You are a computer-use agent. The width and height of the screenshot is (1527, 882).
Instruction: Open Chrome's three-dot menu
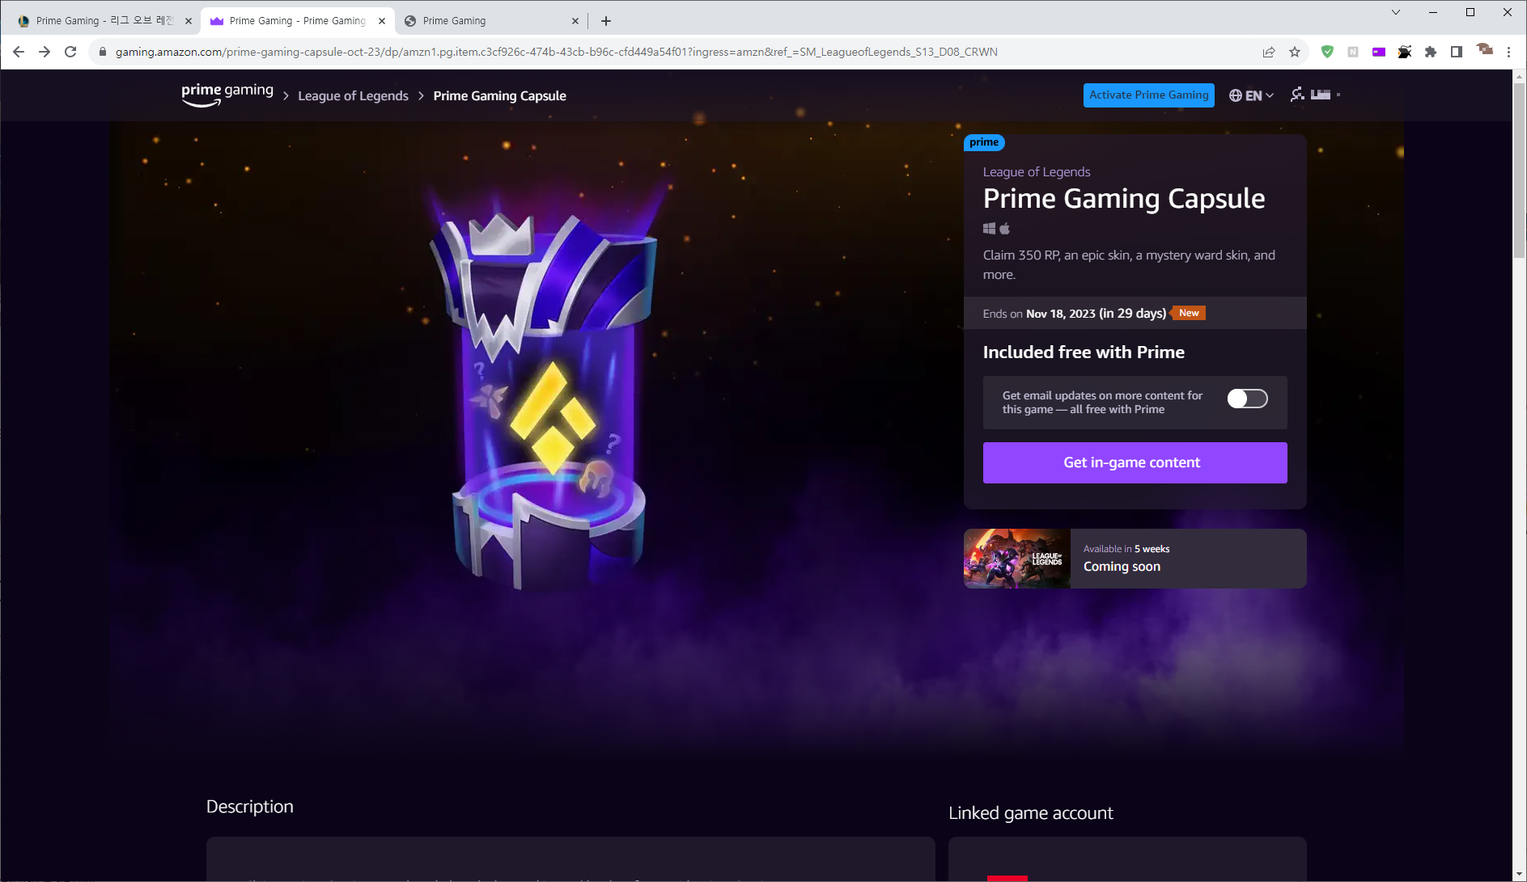[x=1509, y=52]
